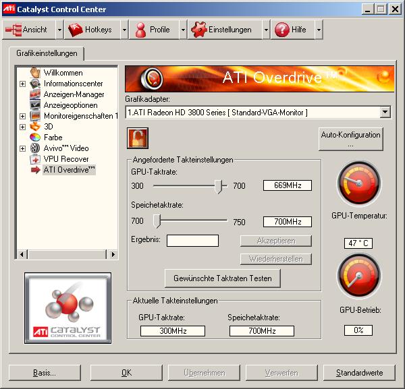Click the Speichertaktrate slider thumb
Viewport: 405px width, 389px height.
(157, 221)
